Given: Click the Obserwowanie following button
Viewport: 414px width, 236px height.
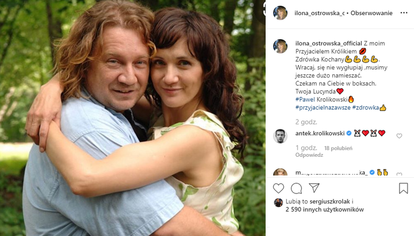Looking at the screenshot, I should pos(371,13).
